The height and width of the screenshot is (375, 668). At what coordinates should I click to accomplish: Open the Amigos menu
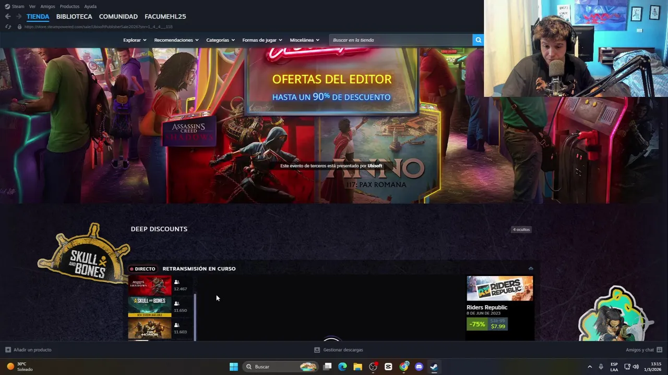(47, 6)
